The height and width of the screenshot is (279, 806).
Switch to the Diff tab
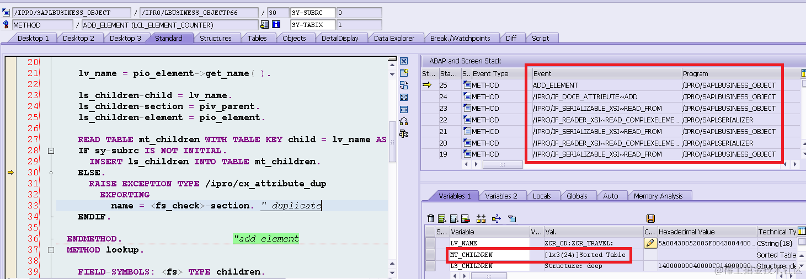[x=511, y=38]
